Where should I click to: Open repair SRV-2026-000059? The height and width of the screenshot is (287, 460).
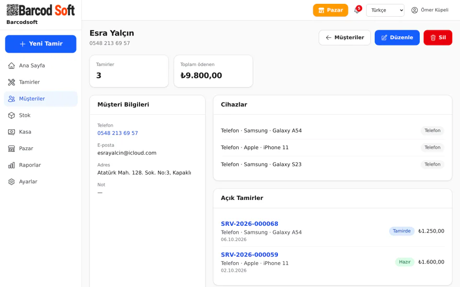[249, 255]
